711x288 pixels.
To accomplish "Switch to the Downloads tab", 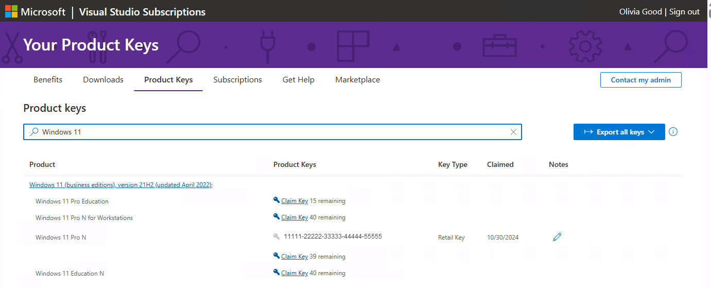I will (x=103, y=80).
